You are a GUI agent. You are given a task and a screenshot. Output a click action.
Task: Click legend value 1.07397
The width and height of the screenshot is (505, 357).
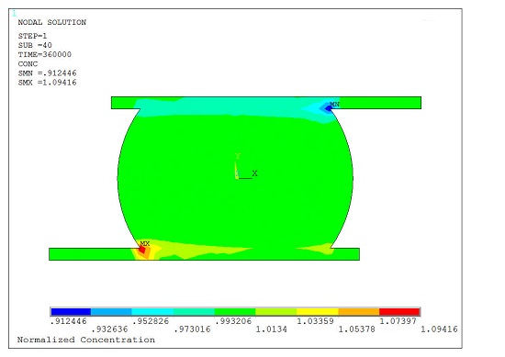pos(398,321)
